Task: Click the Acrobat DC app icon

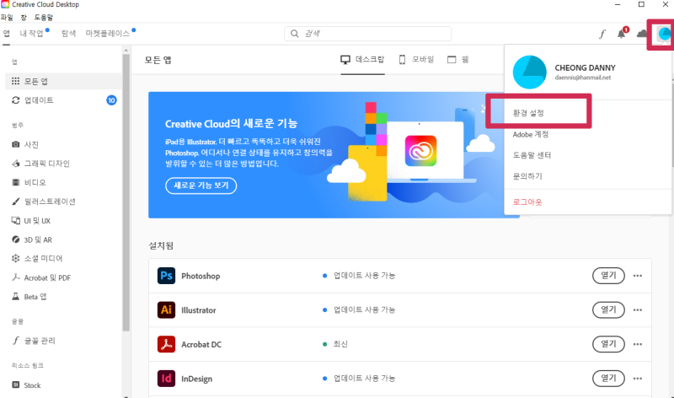Action: click(x=166, y=344)
